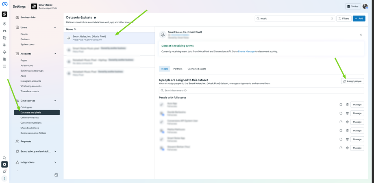This screenshot has height=183, width=374.
Task: Switch to the Connected assets tab
Action: point(197,69)
